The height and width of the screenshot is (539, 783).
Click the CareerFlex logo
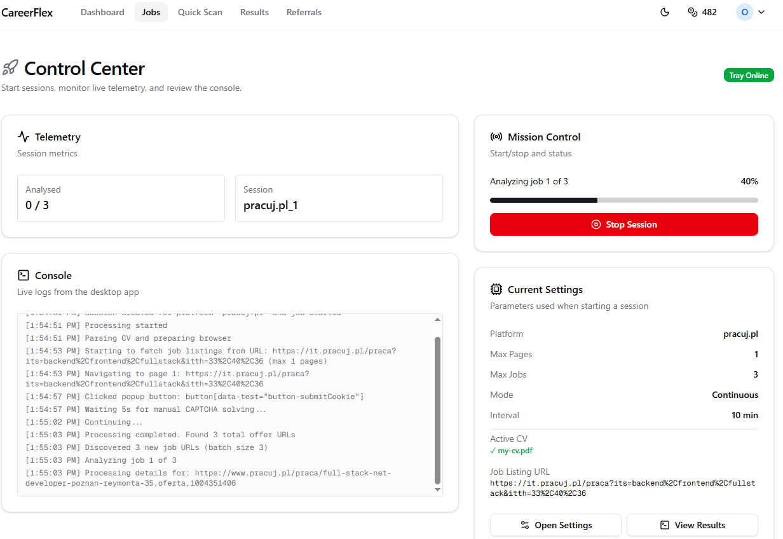27,12
